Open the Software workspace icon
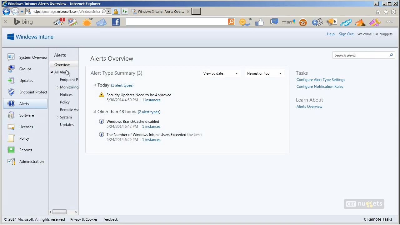Image resolution: width=400 pixels, height=225 pixels. coord(11,115)
